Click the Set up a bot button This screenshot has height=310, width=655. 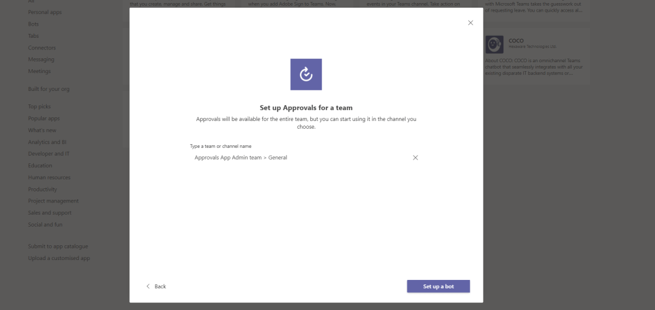pyautogui.click(x=438, y=286)
